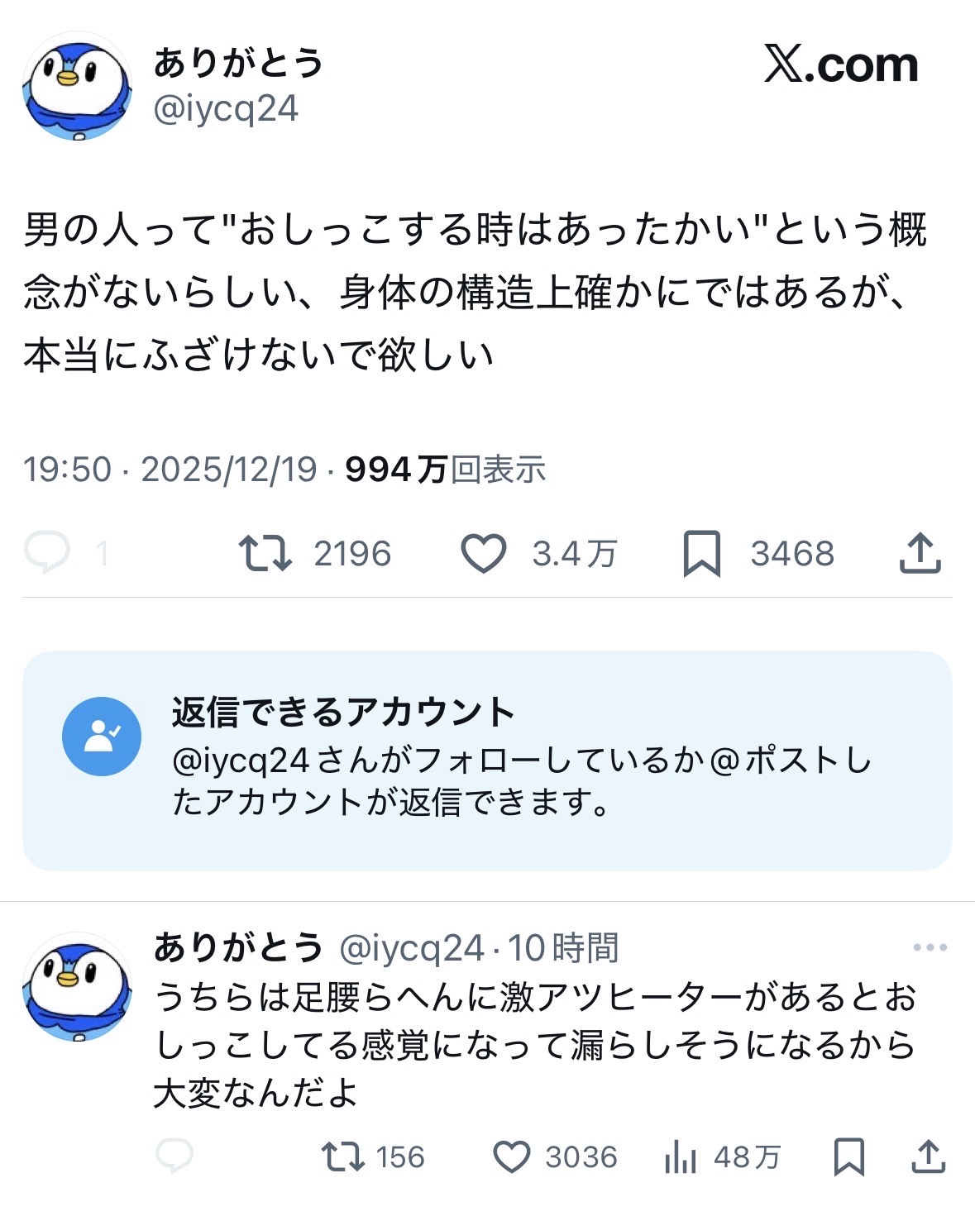This screenshot has height=1216, width=975.
Task: Repost the follow-up post with 156 reposts
Action: 343,1156
